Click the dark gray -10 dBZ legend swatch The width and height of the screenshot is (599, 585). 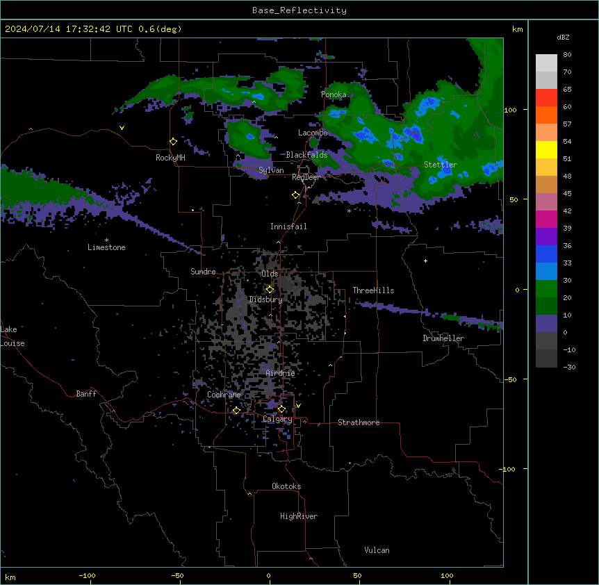(546, 359)
